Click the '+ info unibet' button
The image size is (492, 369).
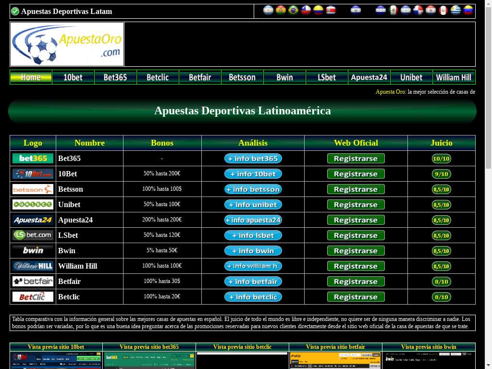(253, 205)
